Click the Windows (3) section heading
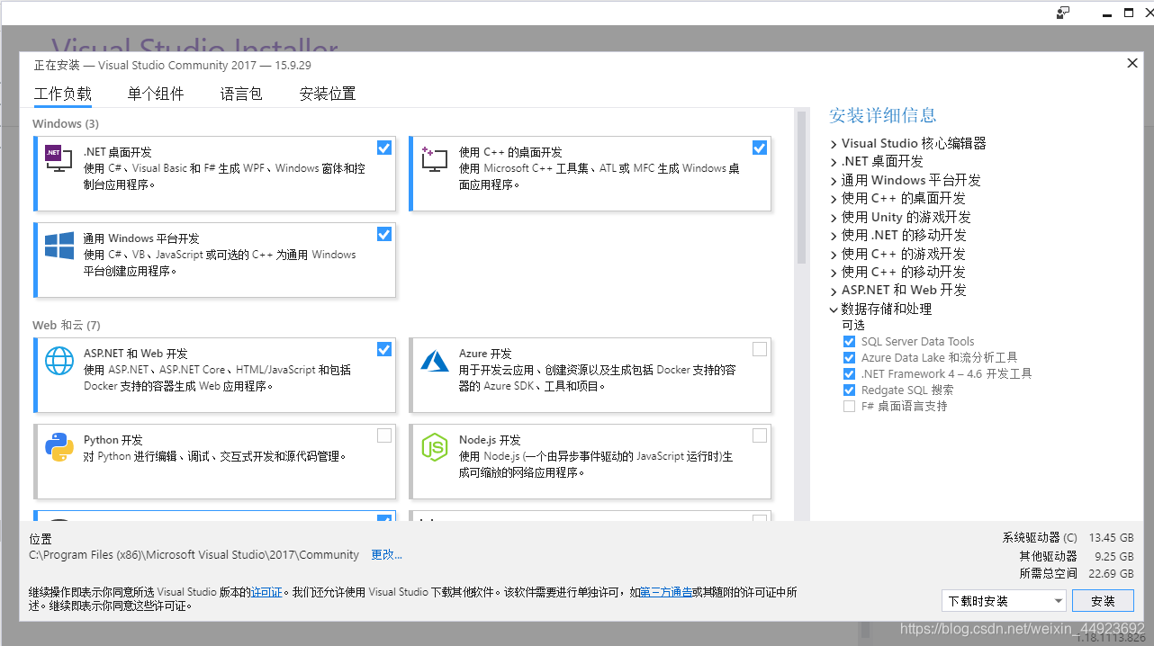This screenshot has width=1154, height=646. coord(66,123)
